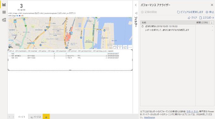Click the blue legend marker for triage 2
The image size is (215, 119).
(17, 16)
